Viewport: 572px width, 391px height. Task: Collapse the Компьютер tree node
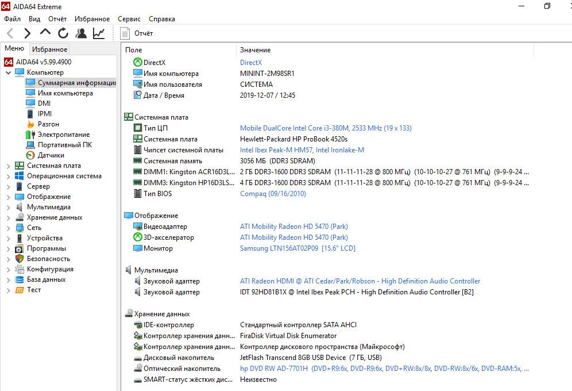[9, 72]
